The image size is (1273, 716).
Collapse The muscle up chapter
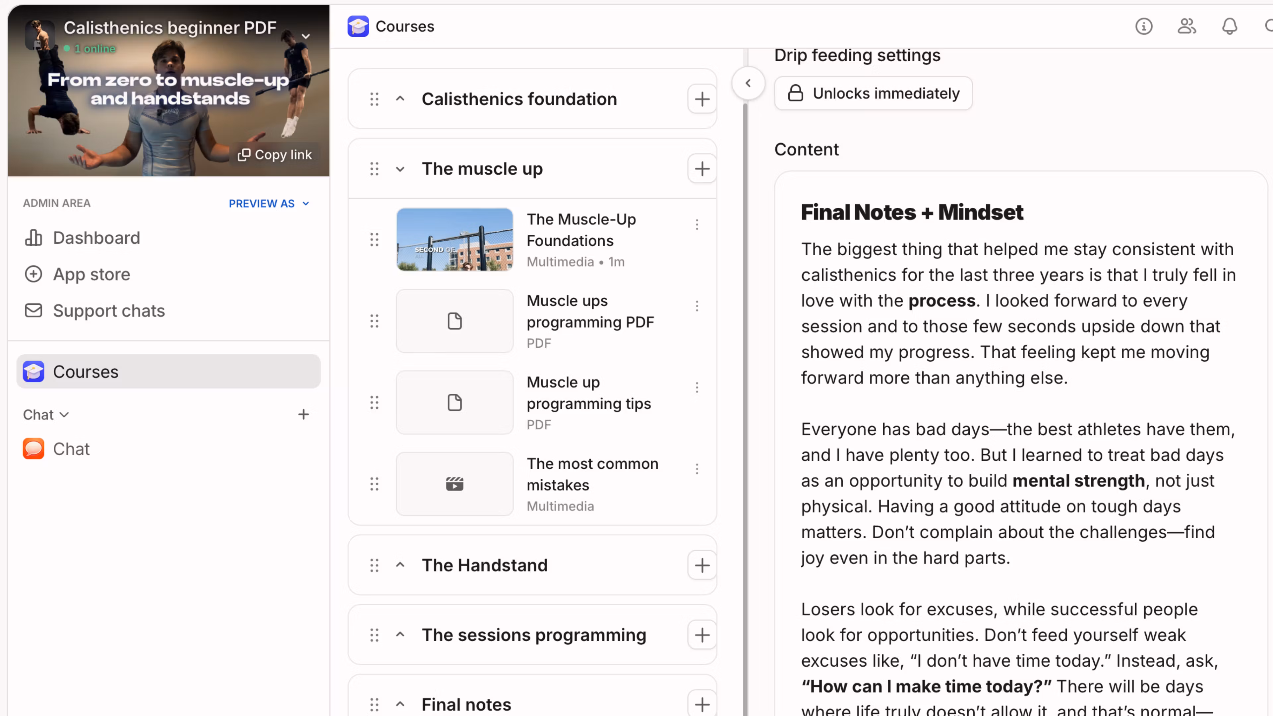400,169
